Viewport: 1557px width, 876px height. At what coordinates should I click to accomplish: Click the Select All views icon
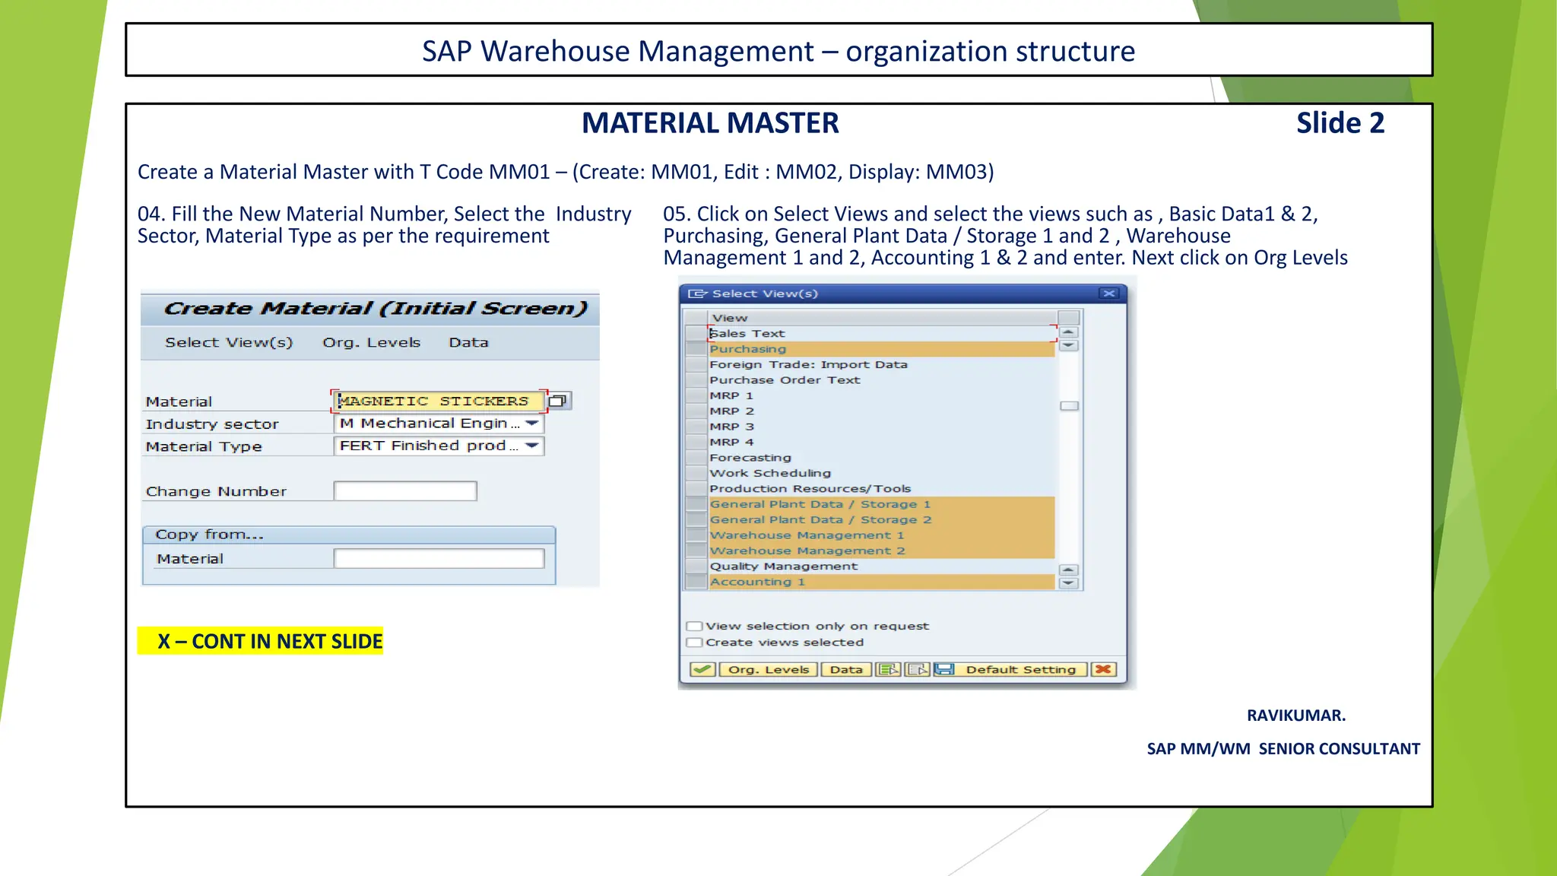pyautogui.click(x=887, y=669)
